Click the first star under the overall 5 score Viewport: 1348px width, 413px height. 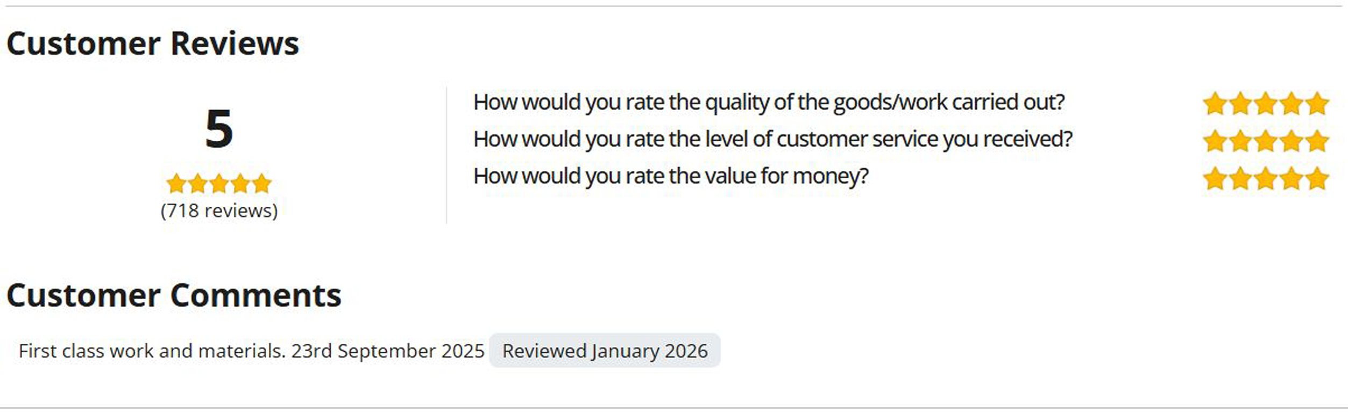click(176, 184)
